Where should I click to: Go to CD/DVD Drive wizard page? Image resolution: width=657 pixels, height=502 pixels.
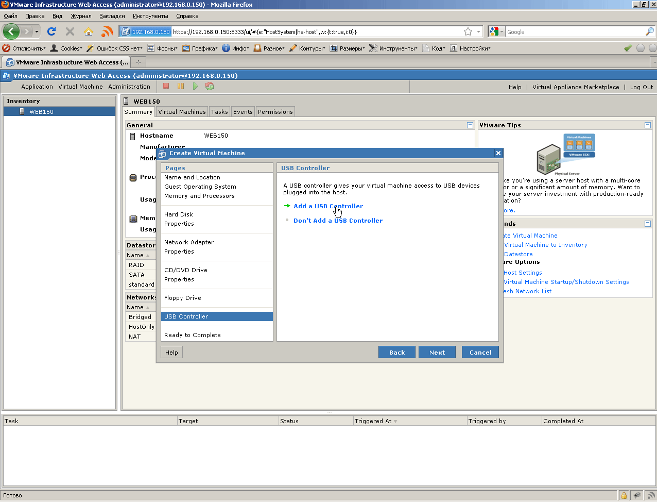[x=186, y=270]
